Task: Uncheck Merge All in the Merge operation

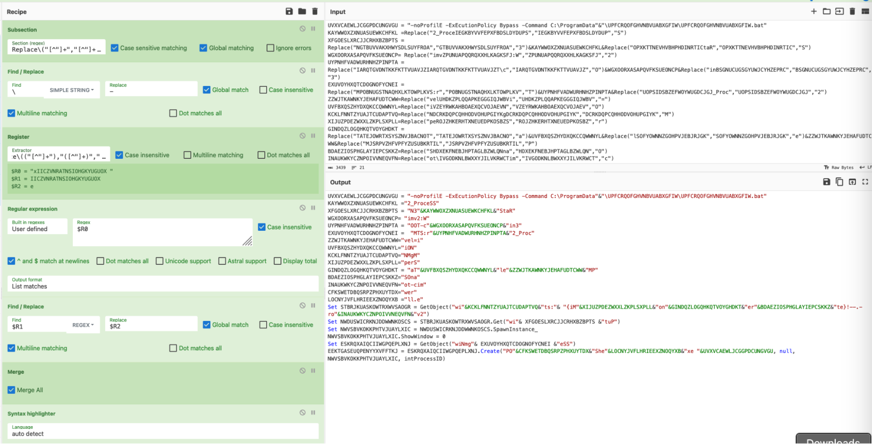Action: 11,390
